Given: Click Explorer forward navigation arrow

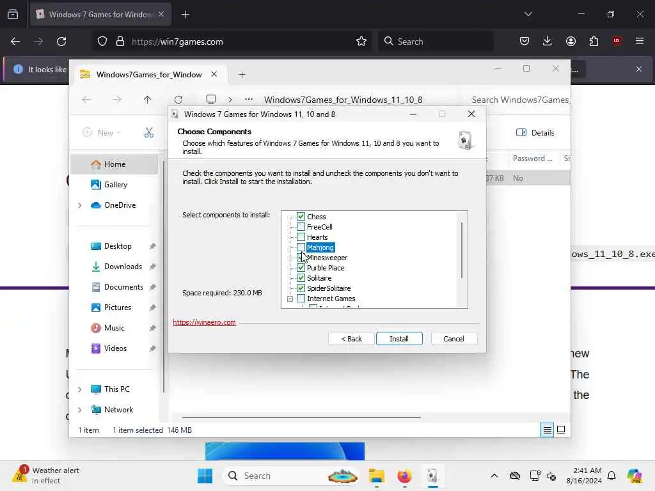Looking at the screenshot, I should [x=117, y=99].
